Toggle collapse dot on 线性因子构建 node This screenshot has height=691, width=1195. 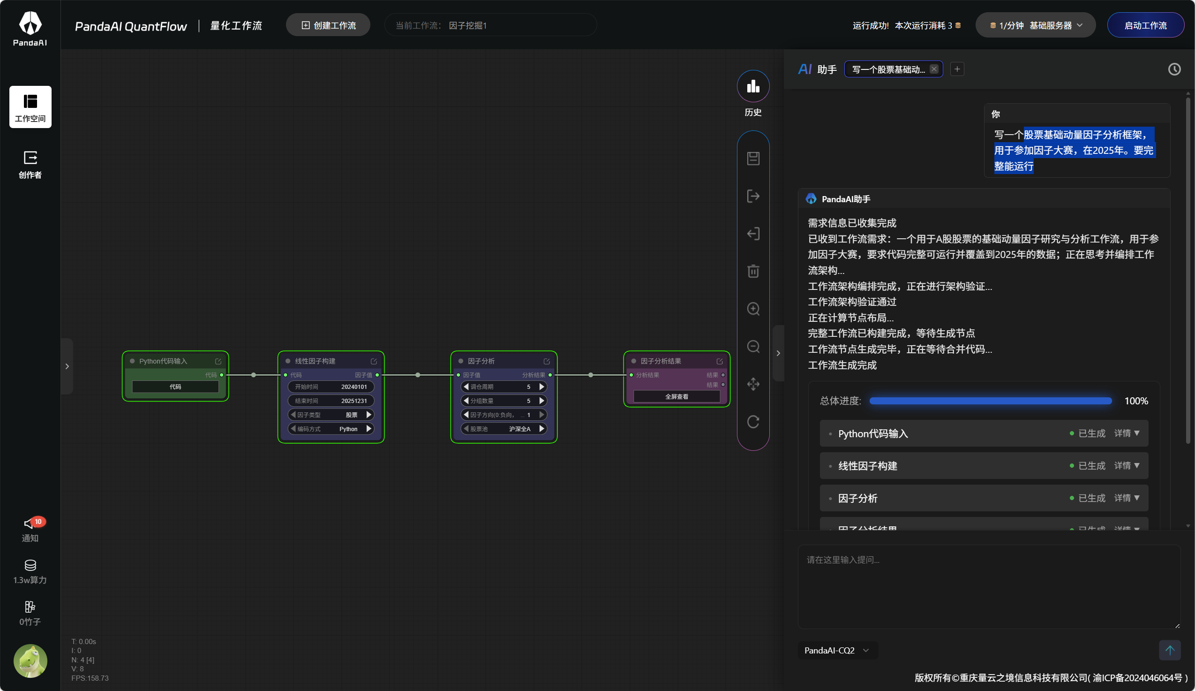[x=288, y=361]
